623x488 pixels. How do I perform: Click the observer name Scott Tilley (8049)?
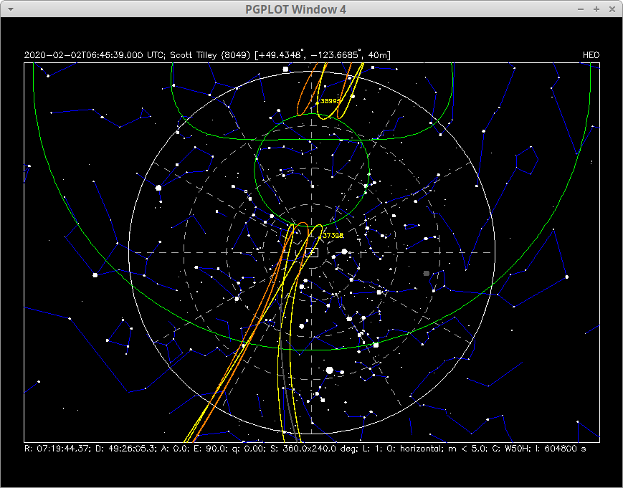pyautogui.click(x=210, y=55)
